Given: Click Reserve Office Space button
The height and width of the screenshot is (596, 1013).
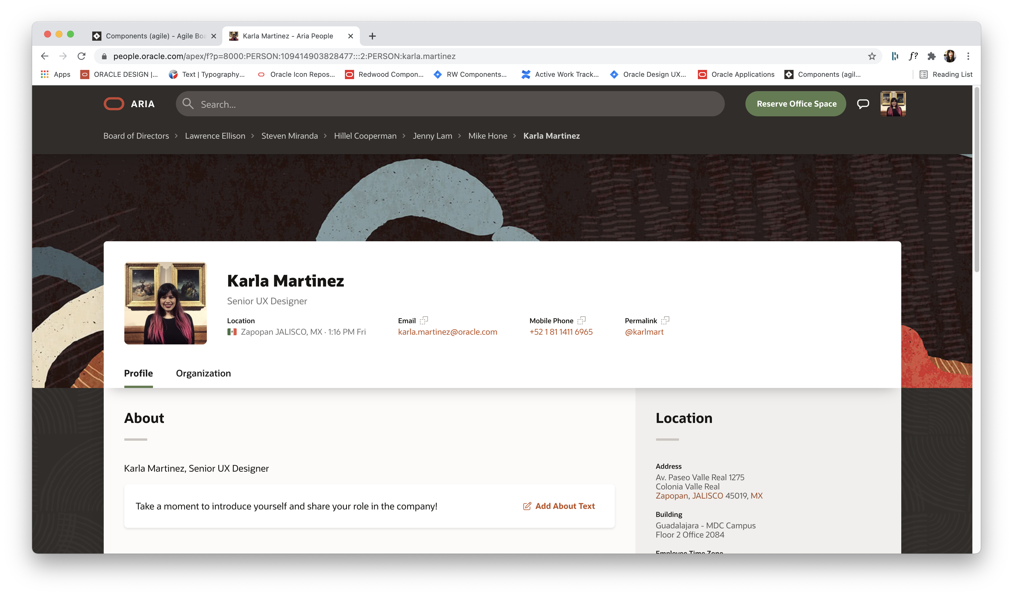Looking at the screenshot, I should click(796, 104).
